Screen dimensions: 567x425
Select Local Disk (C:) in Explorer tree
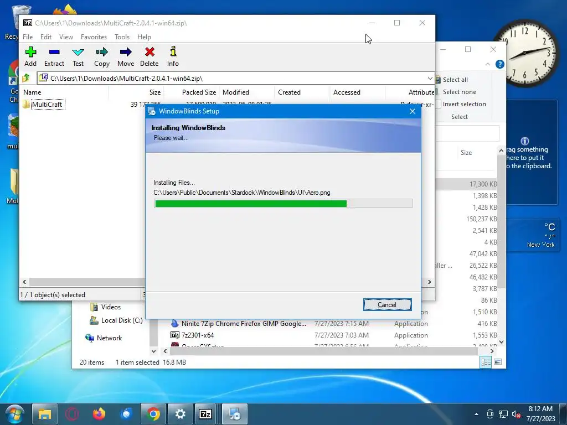[116, 320]
